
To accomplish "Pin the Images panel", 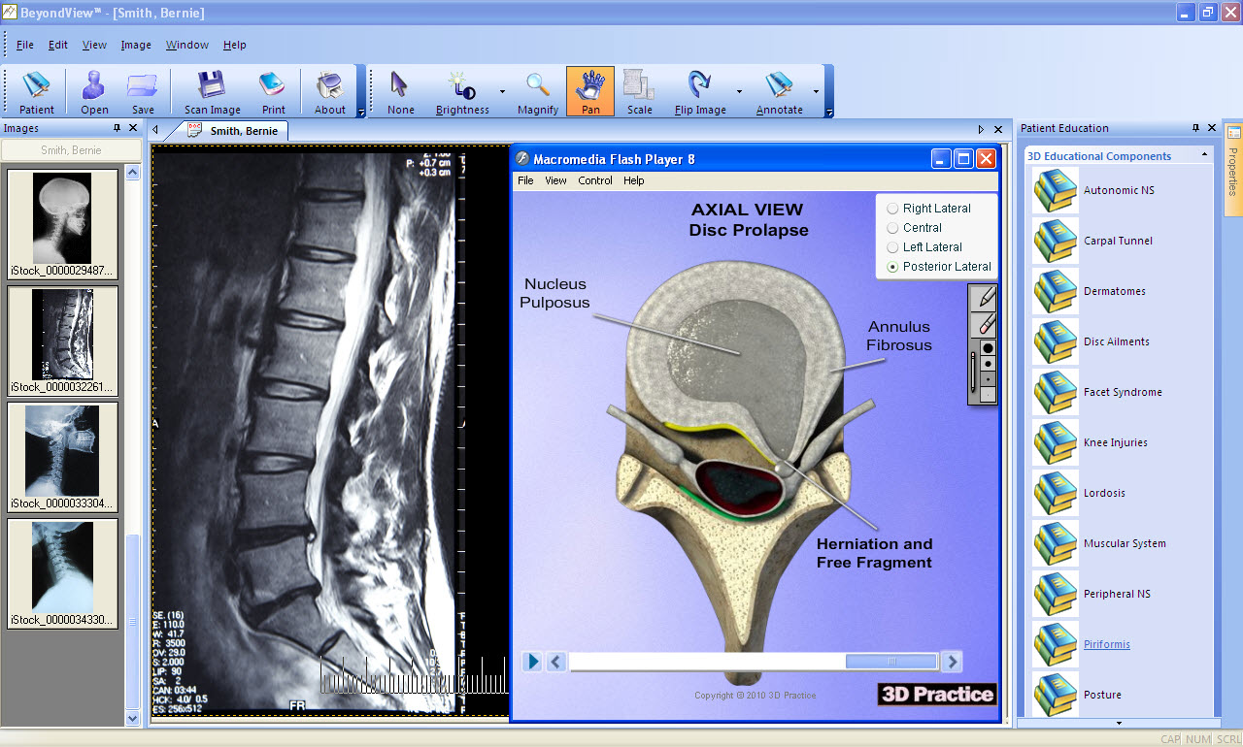I will point(117,128).
